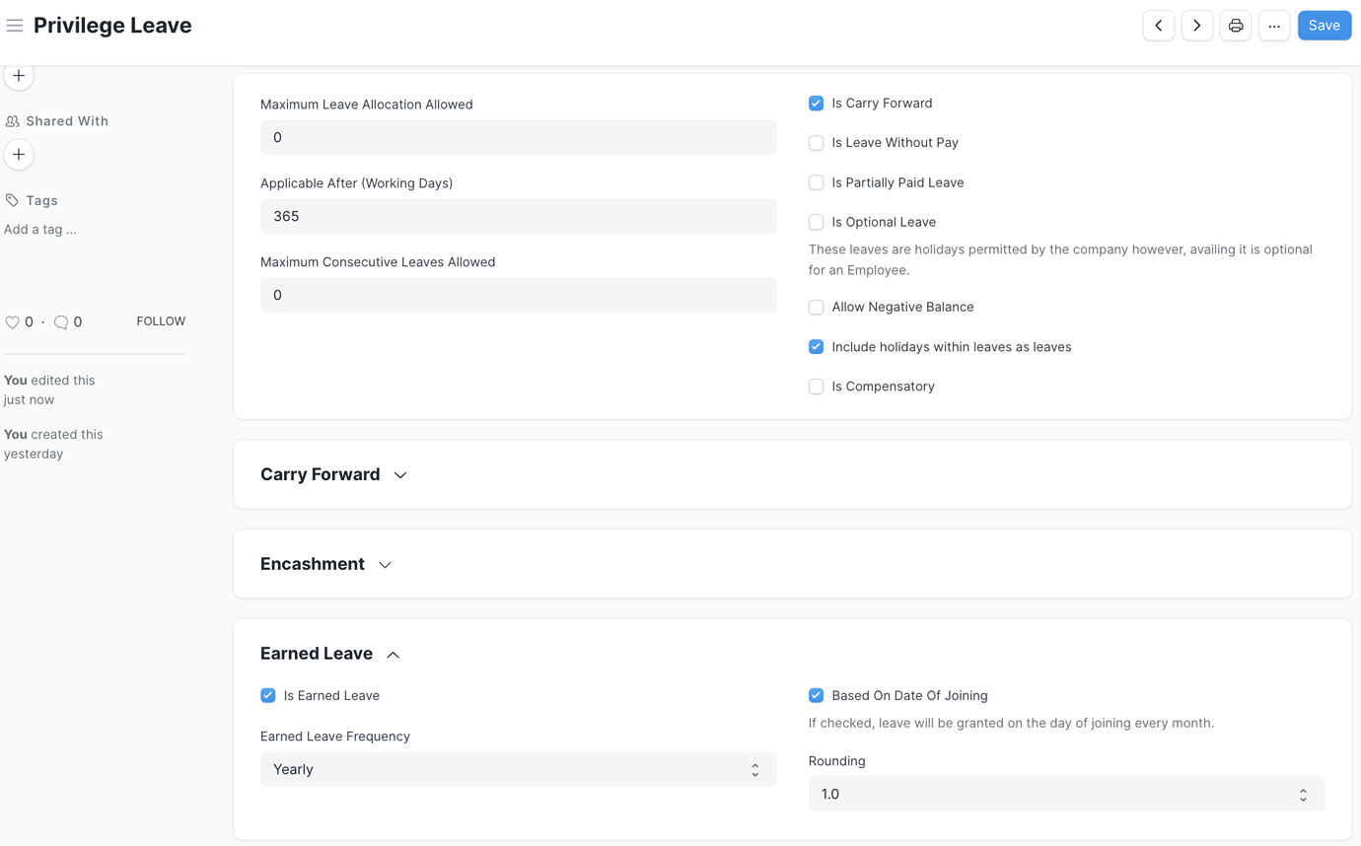Click the plus icon under Shared With
Image resolution: width=1361 pixels, height=846 pixels.
pos(18,154)
